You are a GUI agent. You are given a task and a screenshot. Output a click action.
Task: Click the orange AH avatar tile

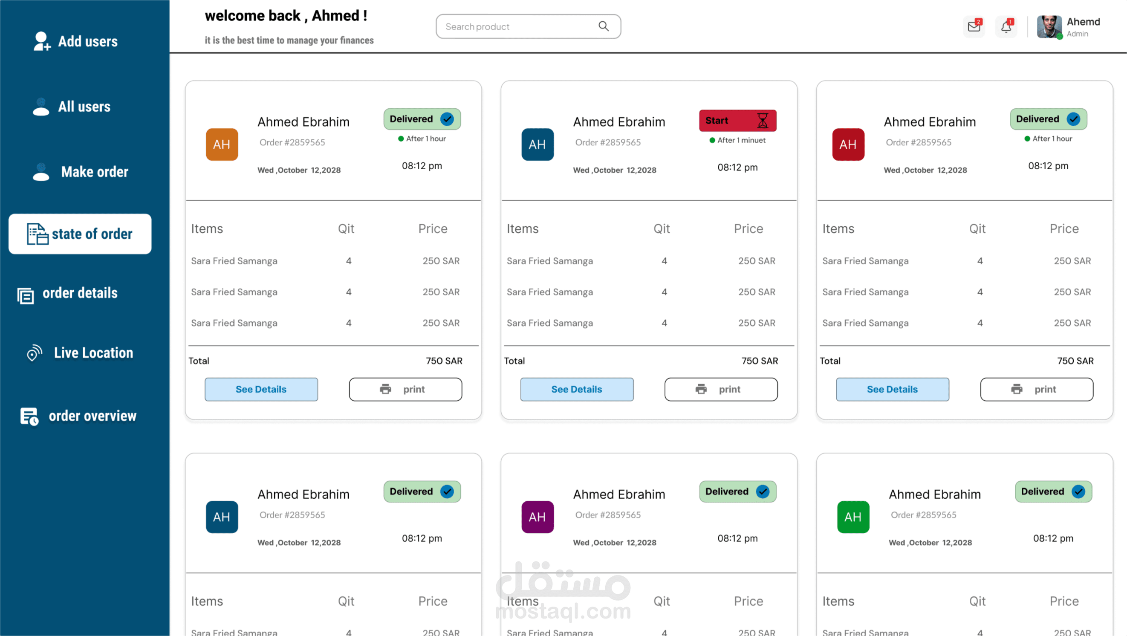[x=222, y=145]
